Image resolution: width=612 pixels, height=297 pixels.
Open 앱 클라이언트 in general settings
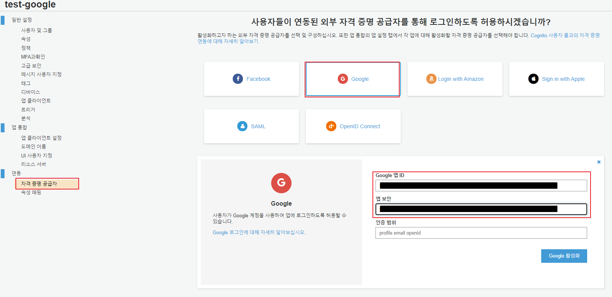point(36,101)
